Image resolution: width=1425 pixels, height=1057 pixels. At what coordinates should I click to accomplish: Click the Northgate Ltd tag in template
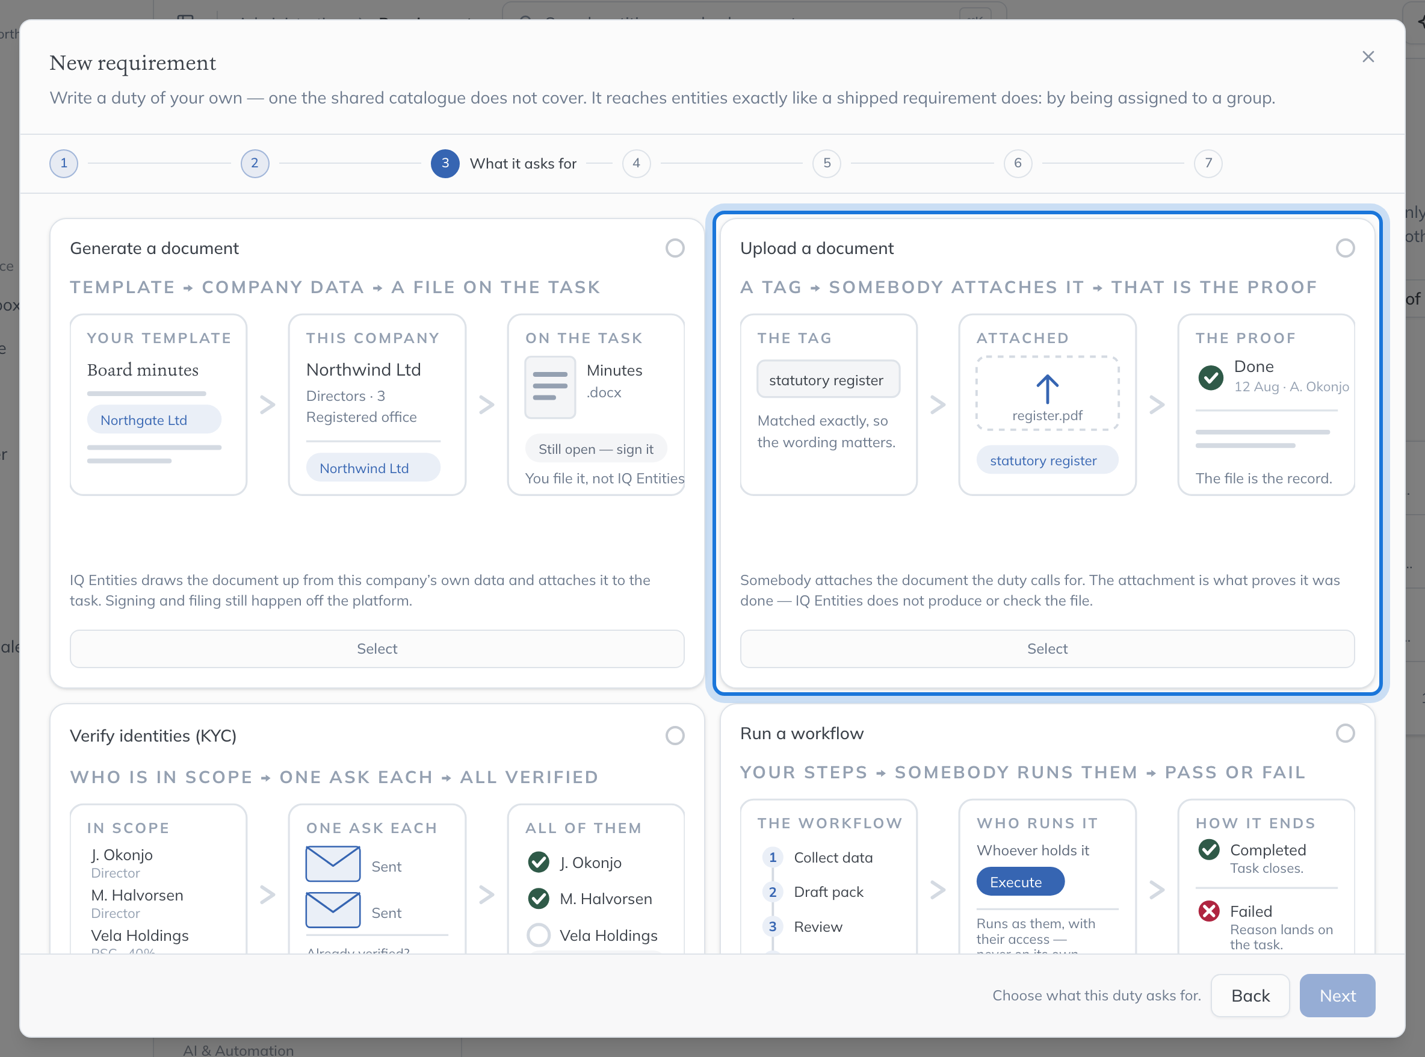pyautogui.click(x=154, y=420)
